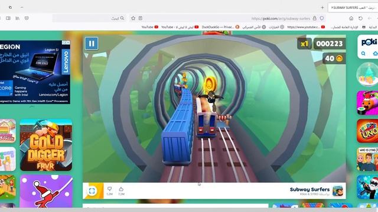The height and width of the screenshot is (212, 378).
Task: Click the Lenovo Legion laptop advertisement
Action: coord(35,72)
